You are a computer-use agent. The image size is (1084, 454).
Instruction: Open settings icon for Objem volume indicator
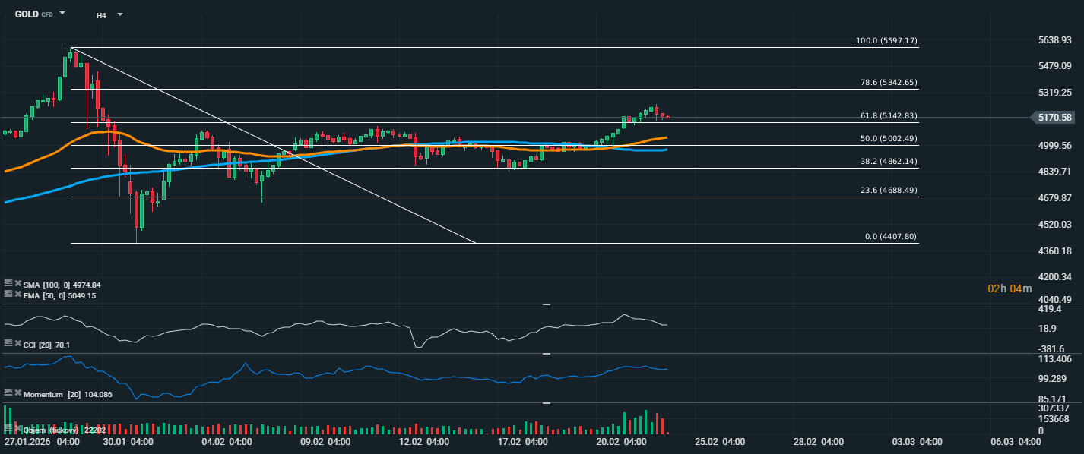click(x=8, y=429)
